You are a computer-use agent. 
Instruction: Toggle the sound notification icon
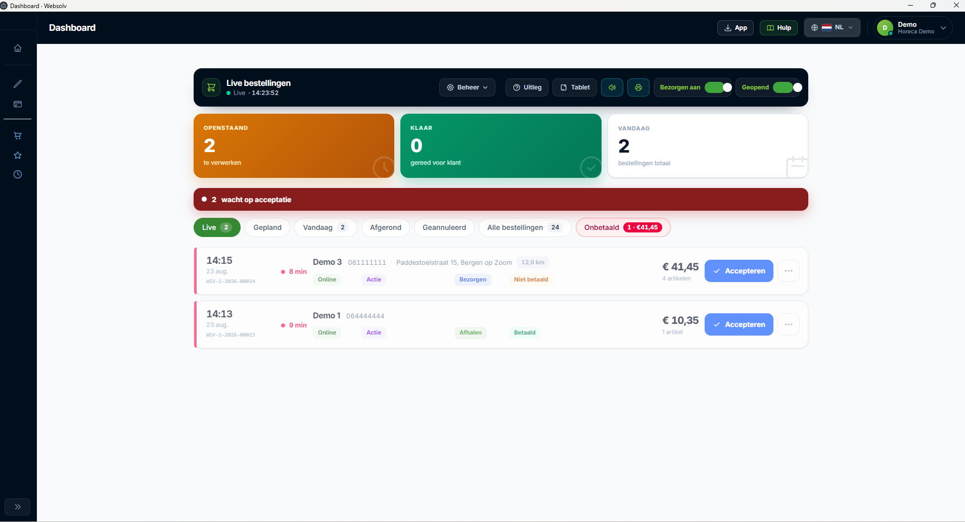click(x=612, y=87)
